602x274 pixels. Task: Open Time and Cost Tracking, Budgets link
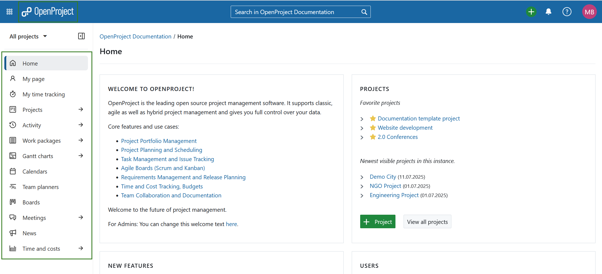coord(162,186)
